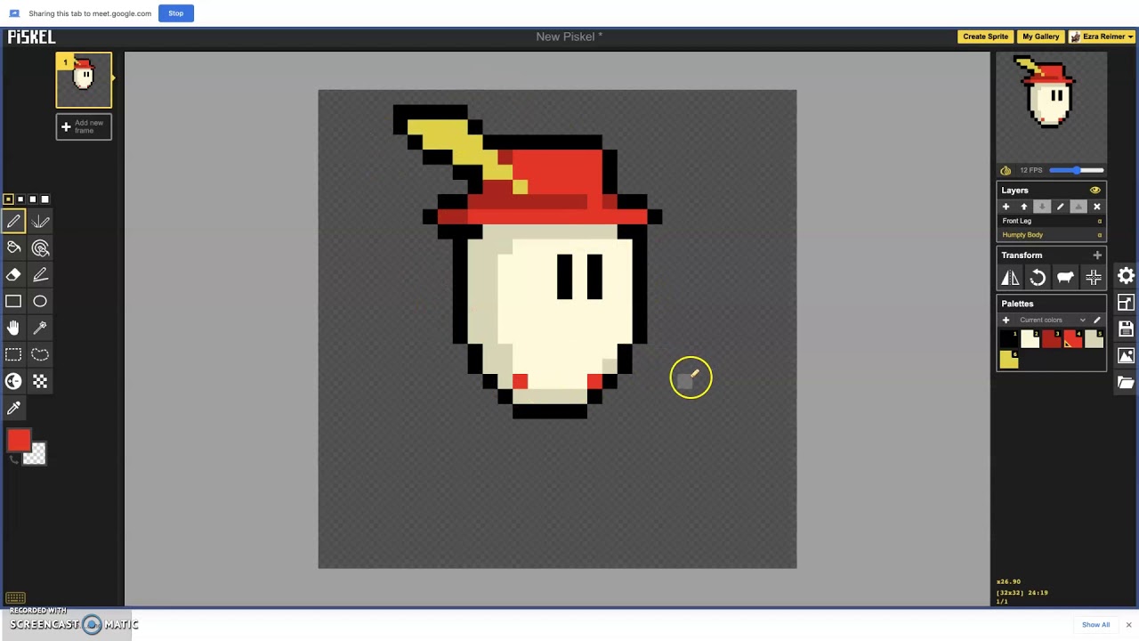This screenshot has width=1139, height=641.
Task: Select second pen size option
Action: [20, 199]
